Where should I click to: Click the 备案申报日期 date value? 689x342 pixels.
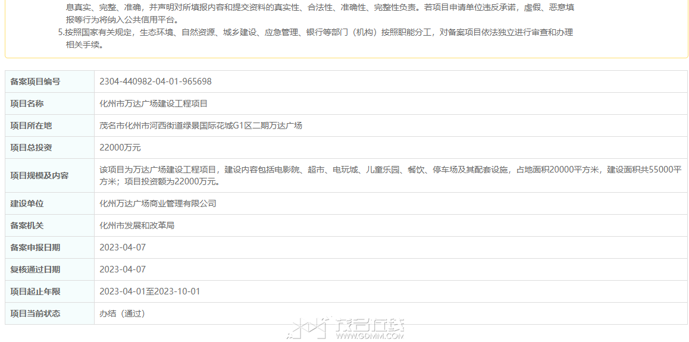(123, 247)
